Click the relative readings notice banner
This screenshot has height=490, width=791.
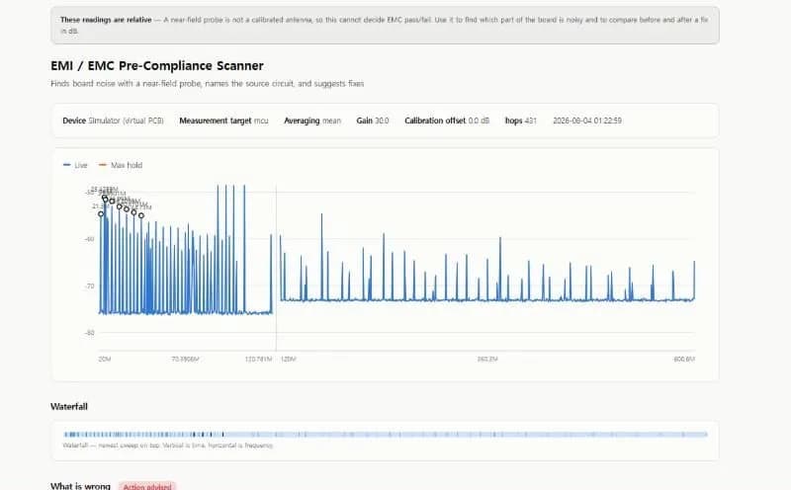[x=385, y=26]
